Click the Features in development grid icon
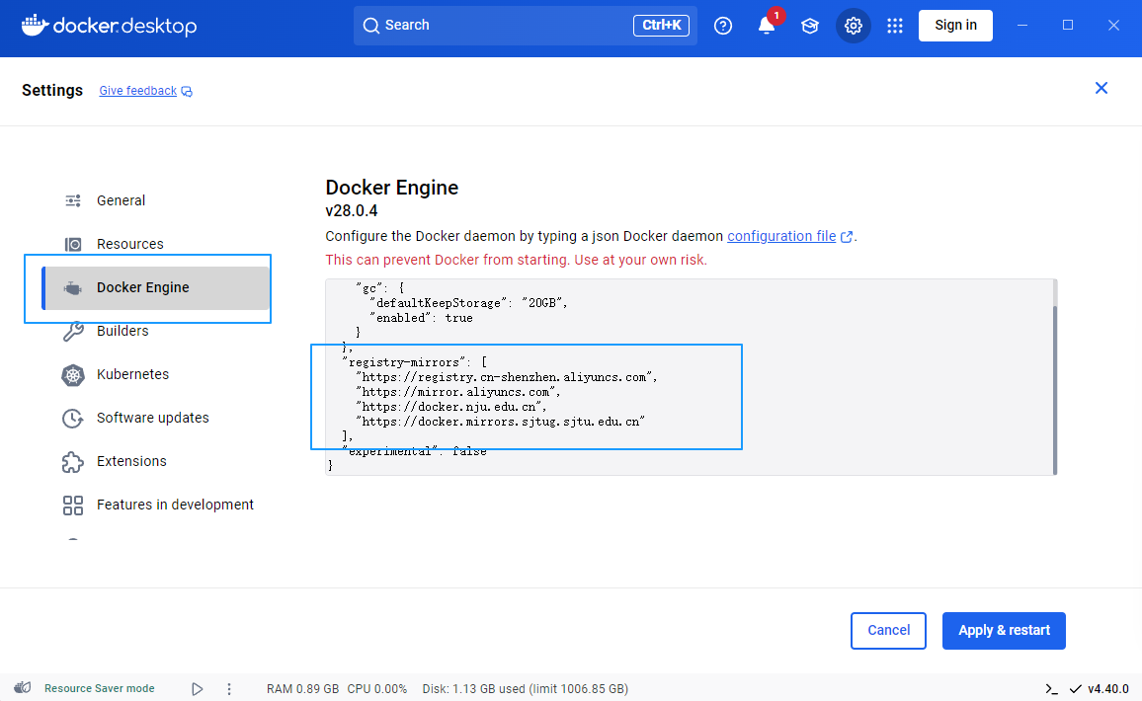1142x701 pixels. [x=73, y=506]
